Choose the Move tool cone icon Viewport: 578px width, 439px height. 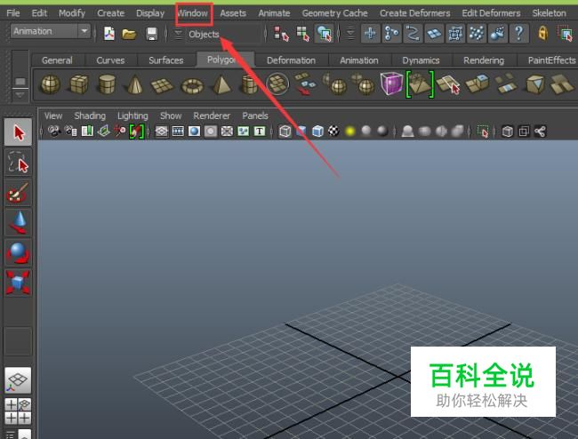[18, 223]
